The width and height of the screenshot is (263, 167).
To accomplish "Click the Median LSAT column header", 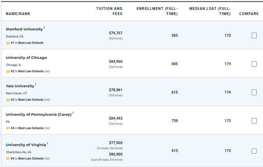I will pos(210,11).
